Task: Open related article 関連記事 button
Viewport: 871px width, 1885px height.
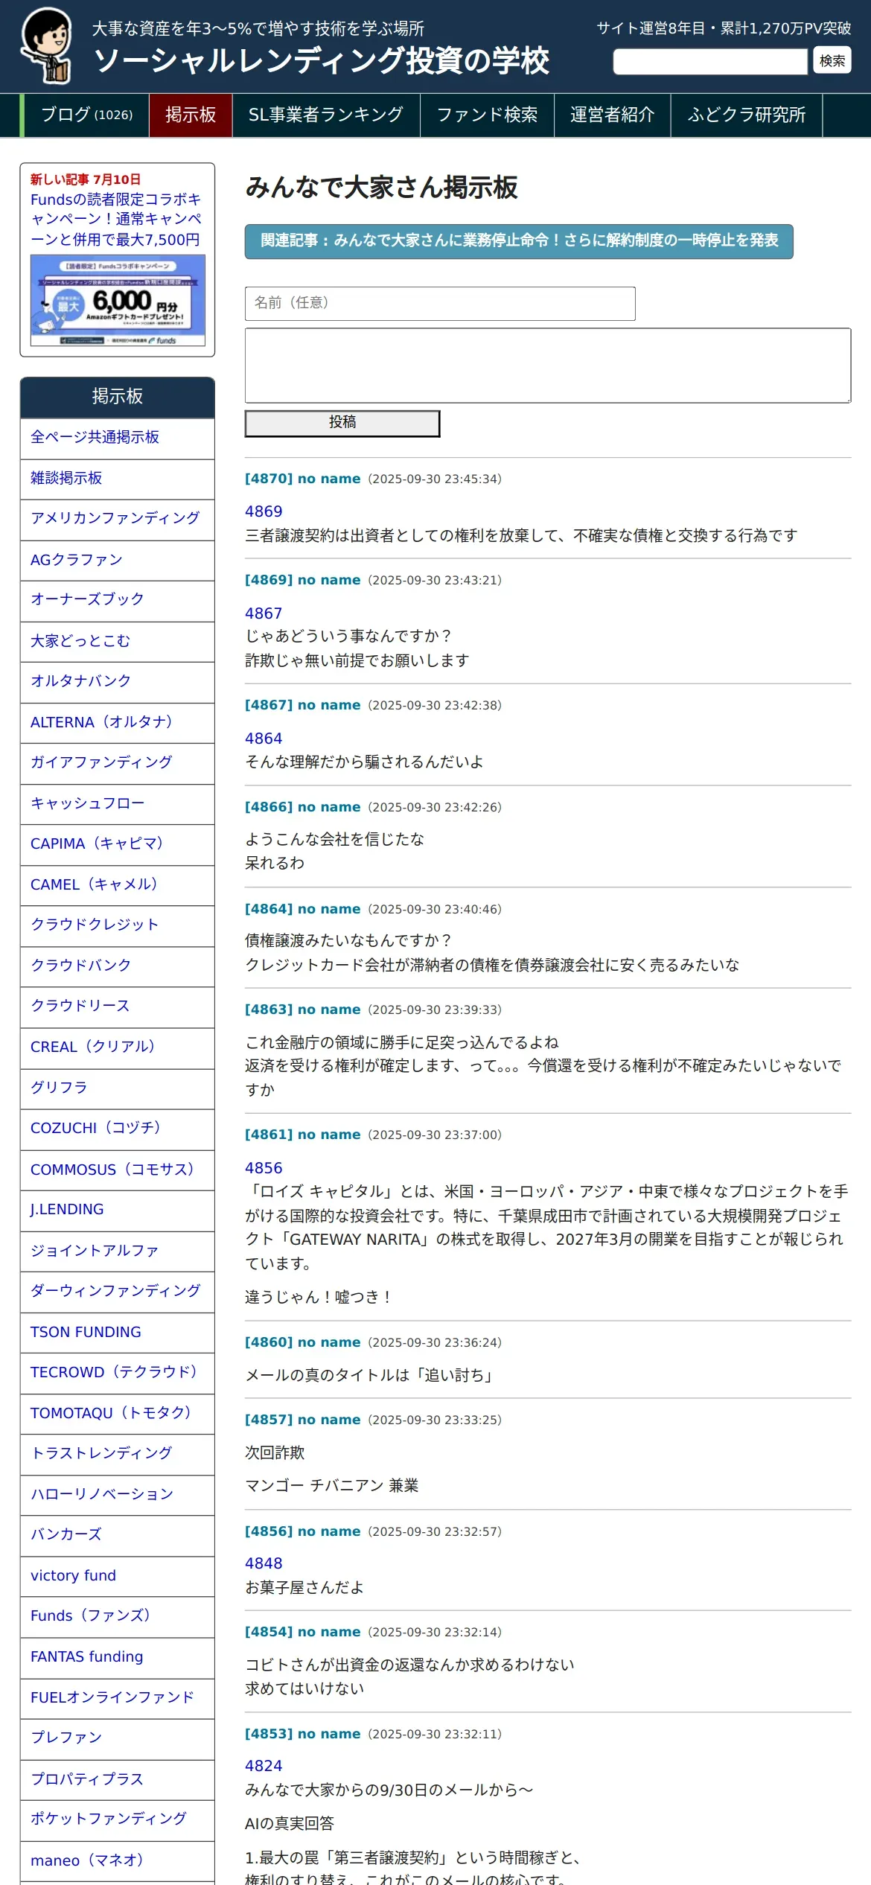Action: [519, 241]
